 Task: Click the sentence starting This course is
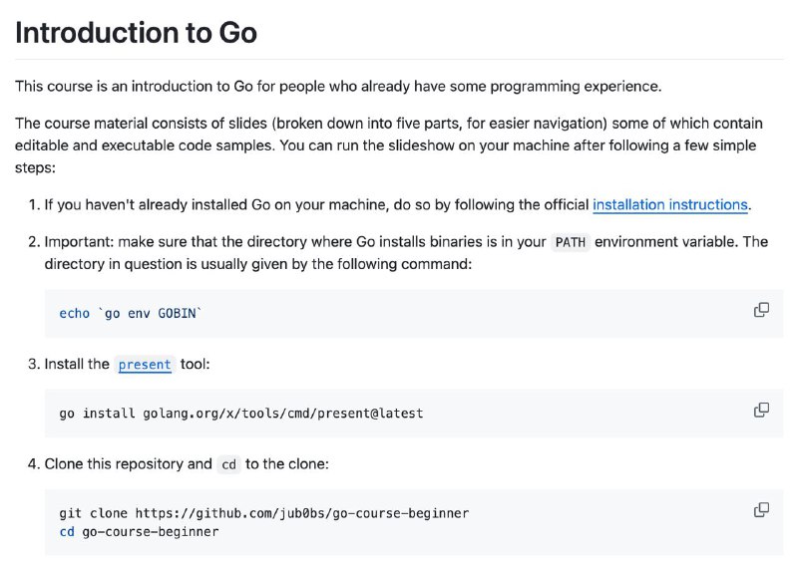point(338,87)
